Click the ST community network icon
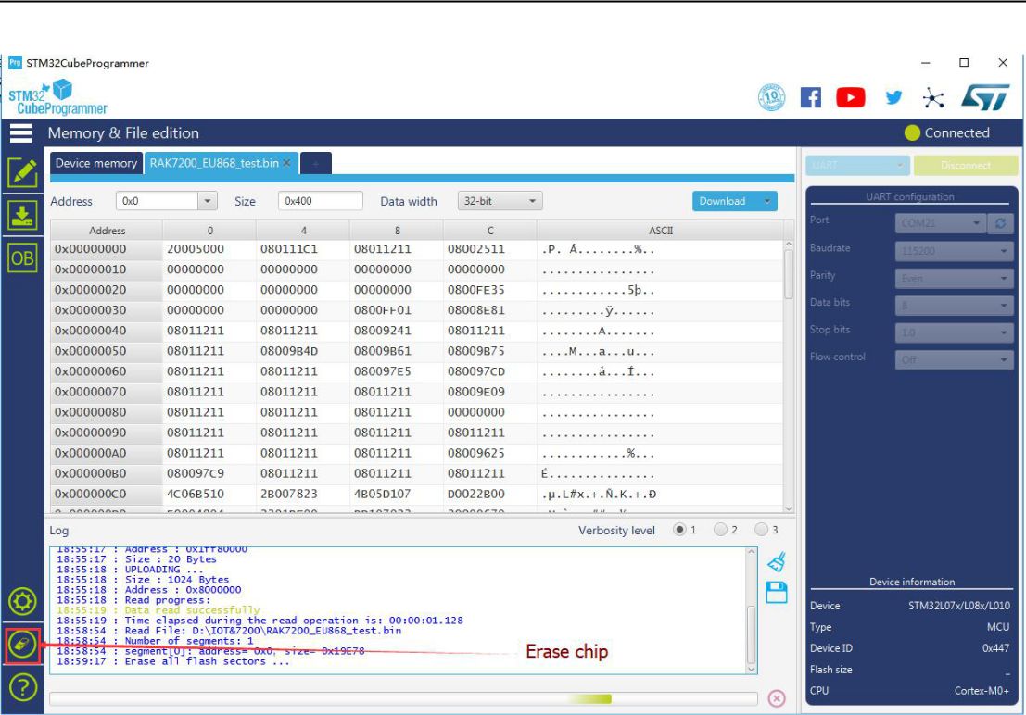This screenshot has width=1026, height=715. [x=933, y=98]
